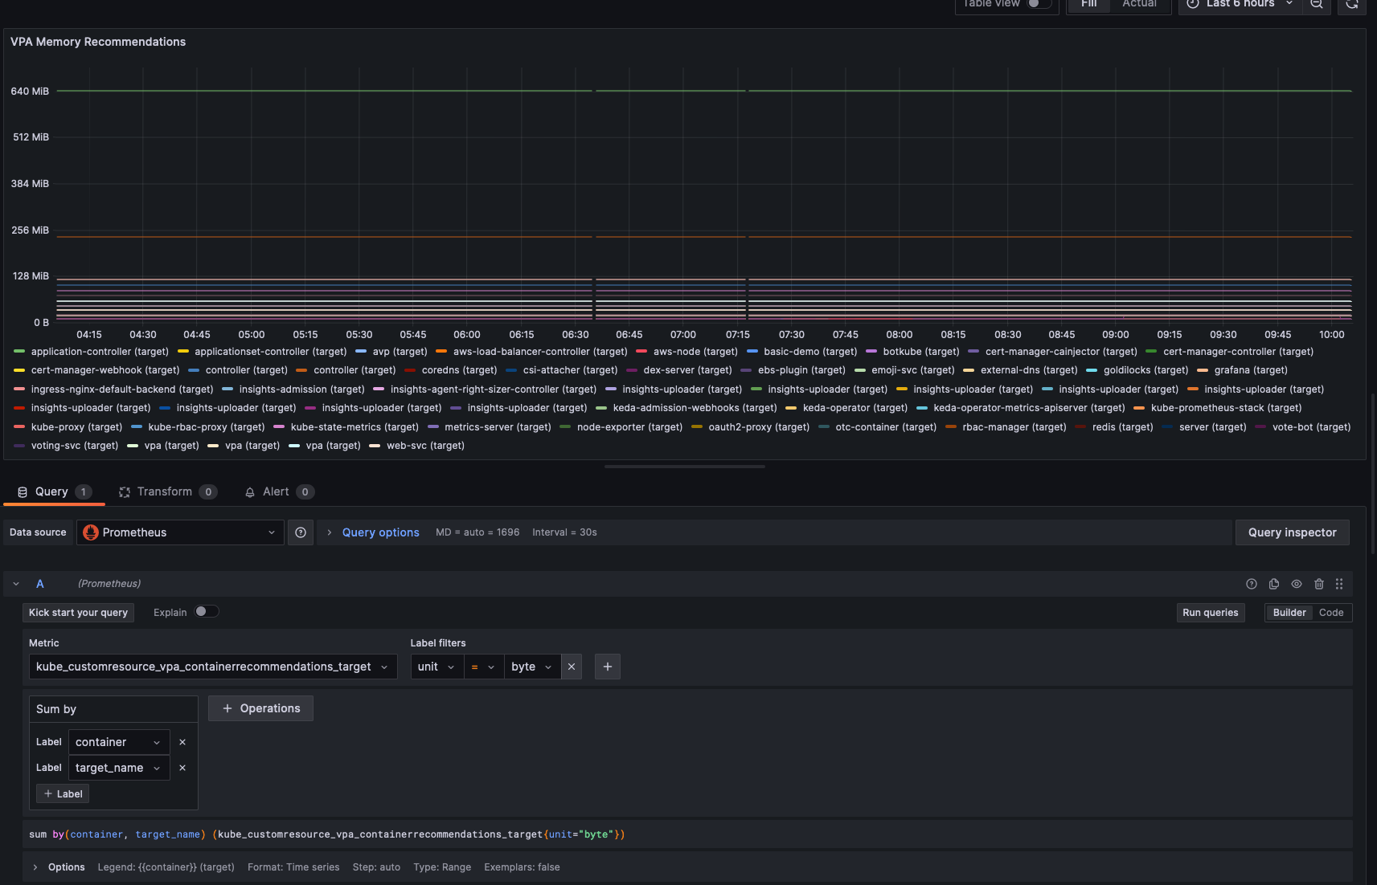Refresh the dashboard with the refresh icon
Viewport: 1377px width, 885px height.
coord(1351,4)
